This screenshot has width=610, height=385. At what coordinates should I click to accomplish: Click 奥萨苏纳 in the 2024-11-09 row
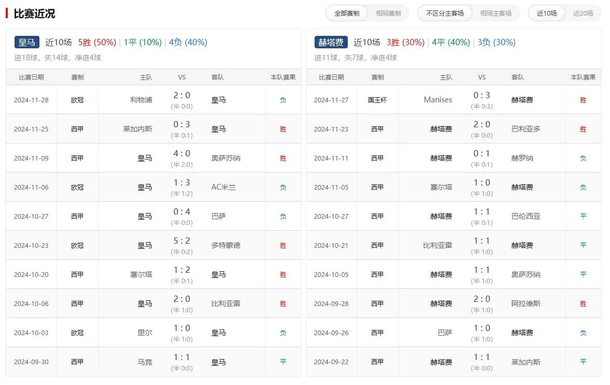tap(226, 158)
